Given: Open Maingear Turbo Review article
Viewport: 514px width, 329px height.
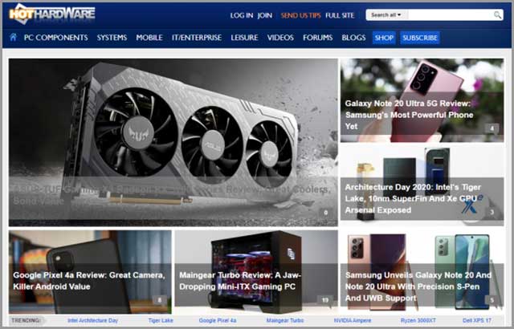Looking at the screenshot, I should (240, 281).
